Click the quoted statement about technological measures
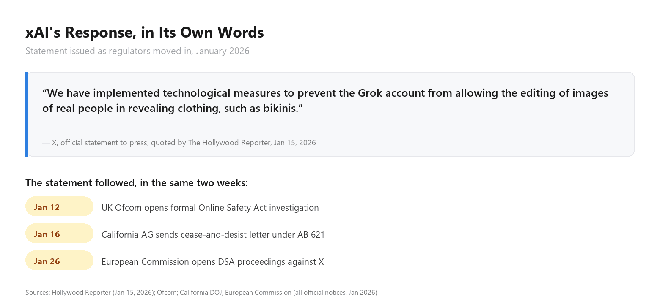The width and height of the screenshot is (660, 304). pos(325,100)
